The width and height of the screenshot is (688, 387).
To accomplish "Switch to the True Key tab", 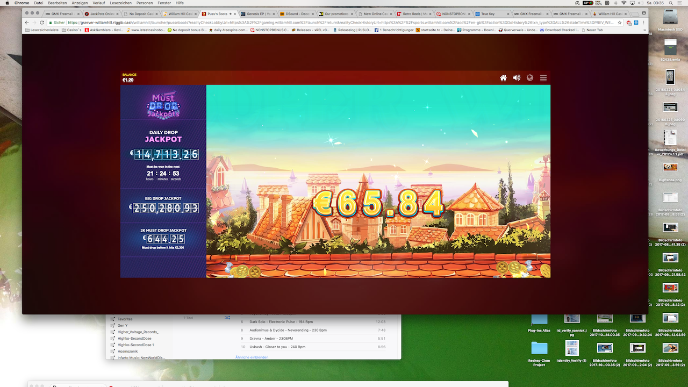I will (492, 13).
